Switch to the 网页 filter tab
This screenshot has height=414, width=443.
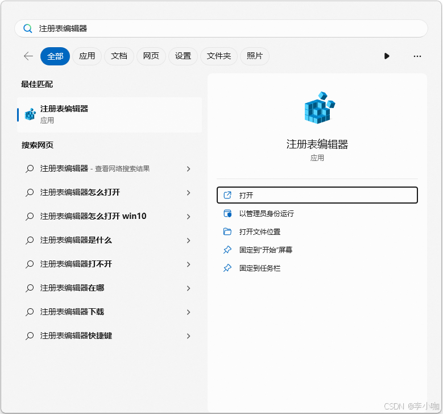coord(151,56)
